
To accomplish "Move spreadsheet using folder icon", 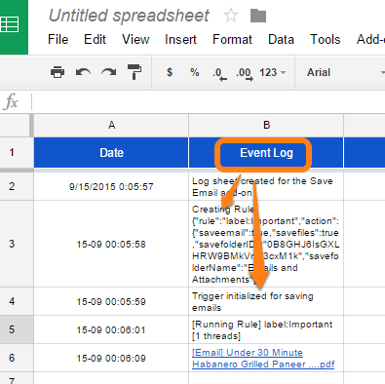I will pyautogui.click(x=258, y=16).
